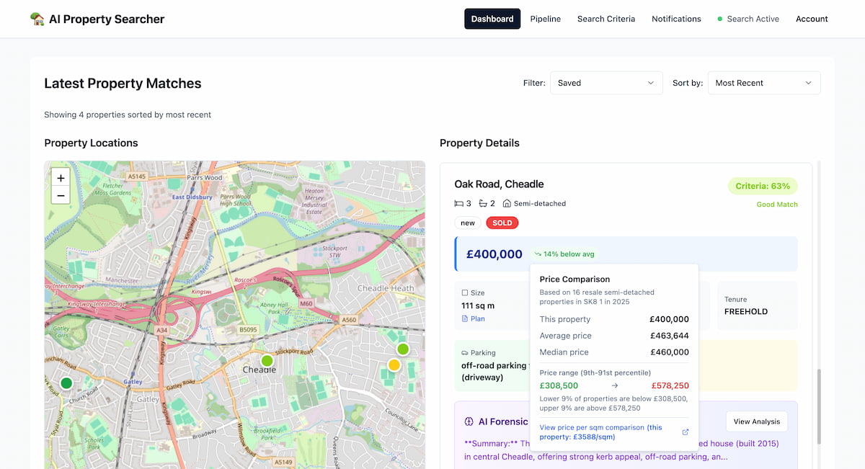Viewport: 865px width, 469px height.
Task: Open the Notifications menu item
Action: click(676, 19)
